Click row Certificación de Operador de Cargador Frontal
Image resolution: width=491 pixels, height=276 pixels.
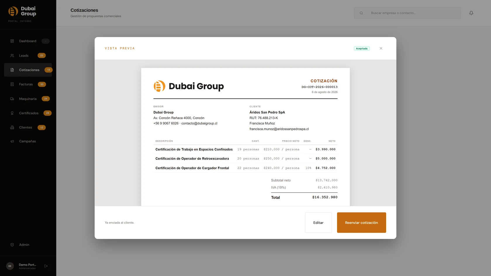coord(245,168)
